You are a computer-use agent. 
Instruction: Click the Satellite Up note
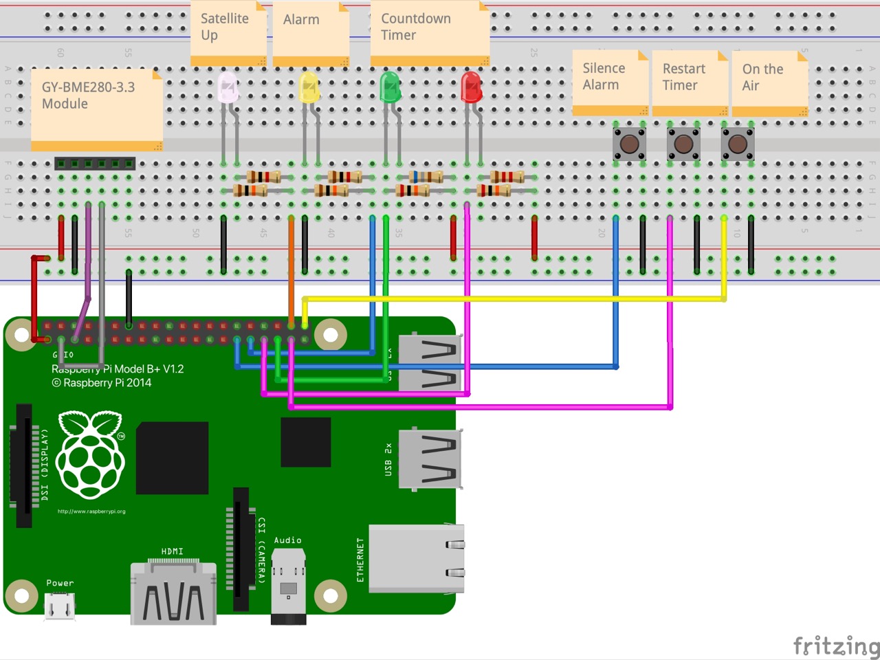[228, 32]
